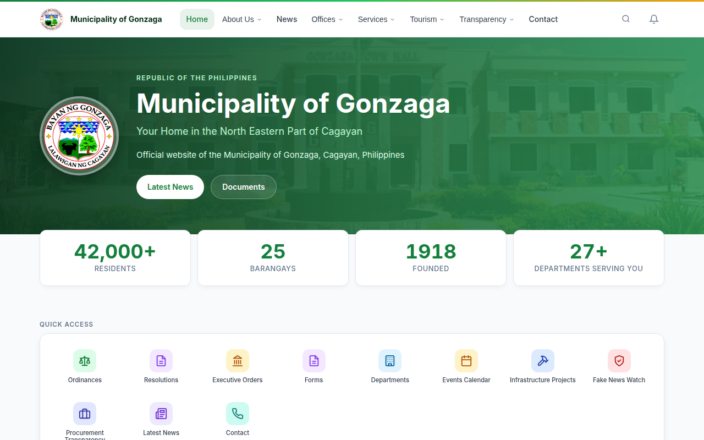Open Latest News newspaper icon
Viewport: 704px width, 440px height.
tap(161, 414)
